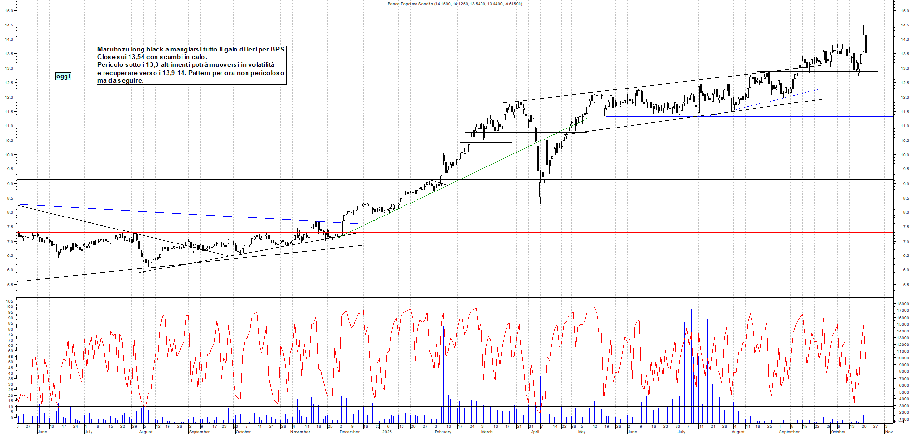Select the April label on time axis

pyautogui.click(x=535, y=432)
